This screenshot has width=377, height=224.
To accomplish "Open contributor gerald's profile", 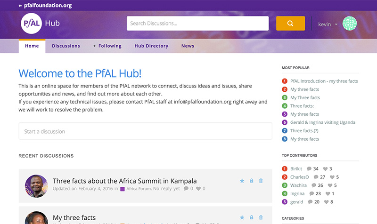I will click(296, 202).
